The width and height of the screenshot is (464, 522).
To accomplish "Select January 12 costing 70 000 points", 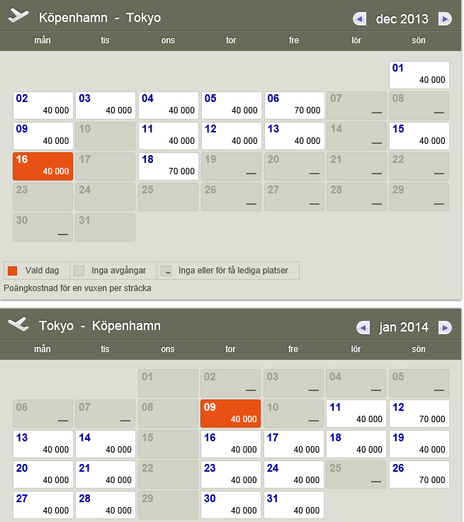I will coord(419,413).
